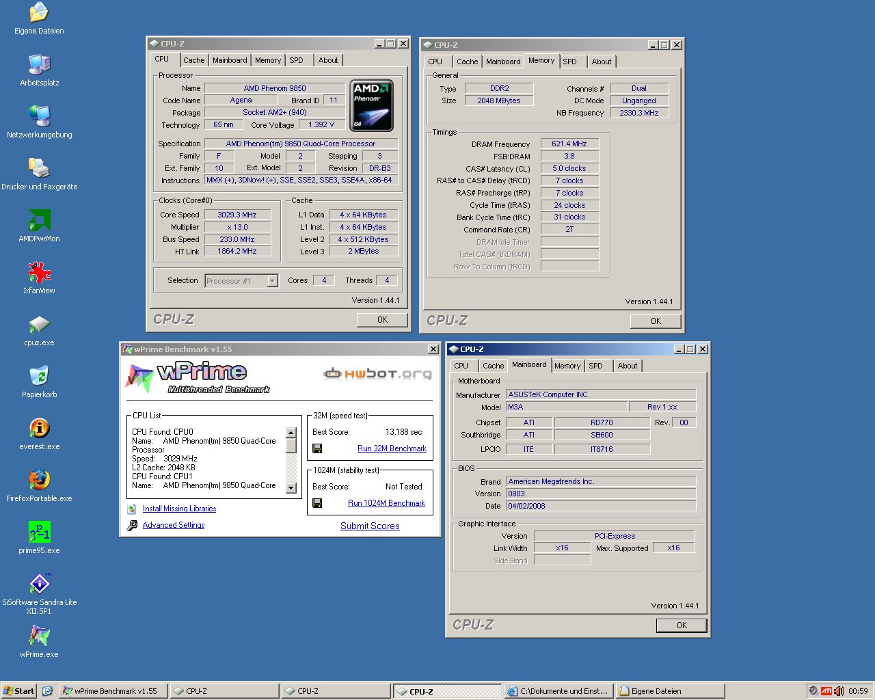The height and width of the screenshot is (700, 875).
Task: Switch to Mainboard tab in CPU window
Action: click(x=230, y=60)
